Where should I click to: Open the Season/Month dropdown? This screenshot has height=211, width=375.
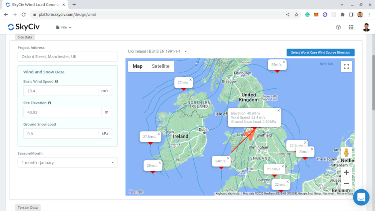(x=68, y=163)
